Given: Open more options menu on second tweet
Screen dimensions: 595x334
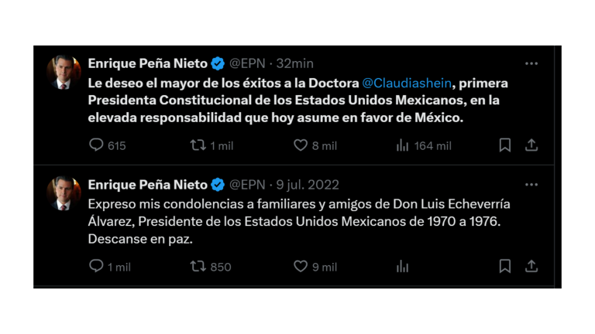Looking at the screenshot, I should coord(531,185).
